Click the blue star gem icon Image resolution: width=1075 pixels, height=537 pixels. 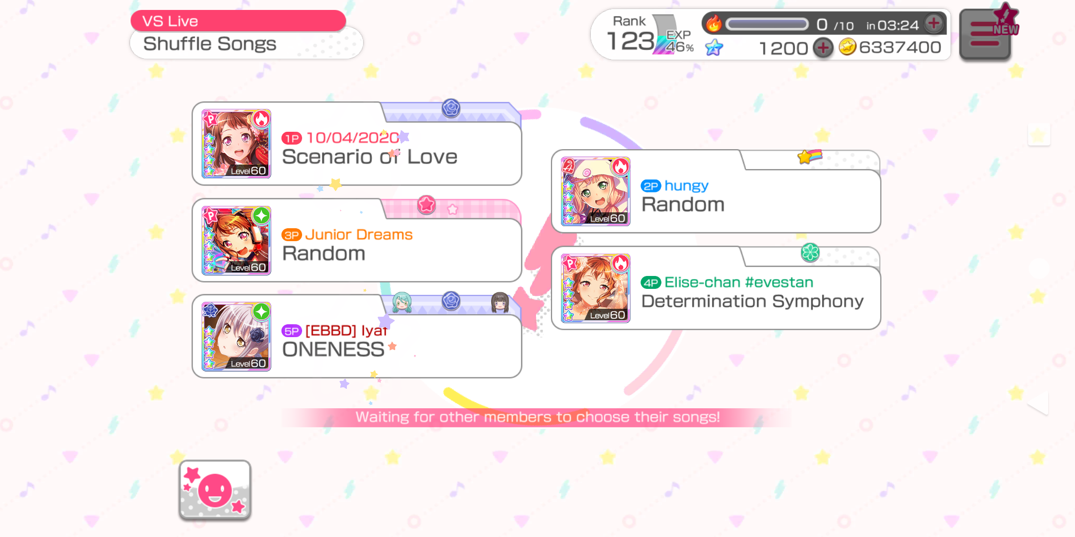714,48
